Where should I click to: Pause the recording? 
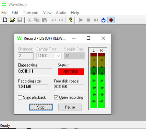pos(70,107)
